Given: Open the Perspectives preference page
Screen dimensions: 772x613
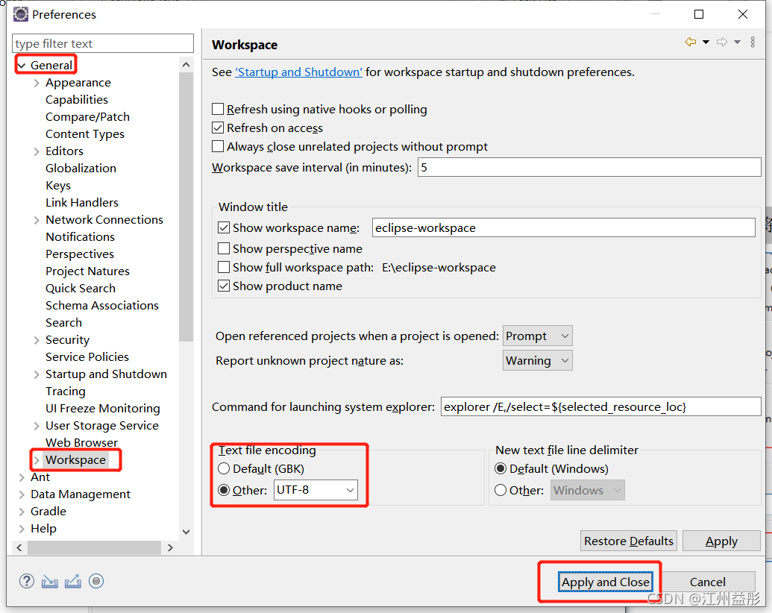Looking at the screenshot, I should 80,254.
